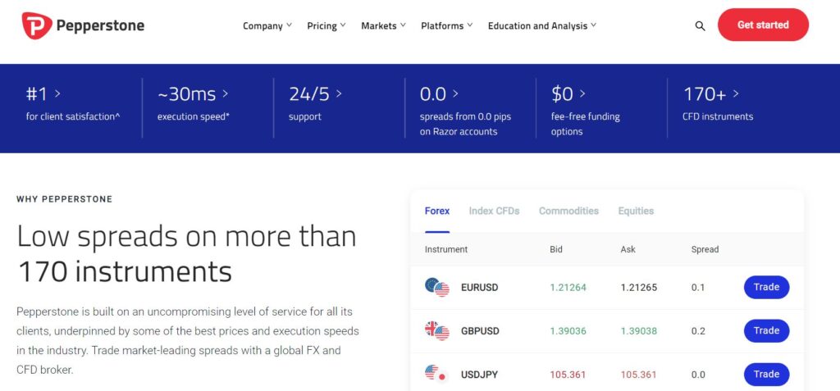The width and height of the screenshot is (840, 391).
Task: Click the USDJPY flag pair icon
Action: (x=436, y=373)
